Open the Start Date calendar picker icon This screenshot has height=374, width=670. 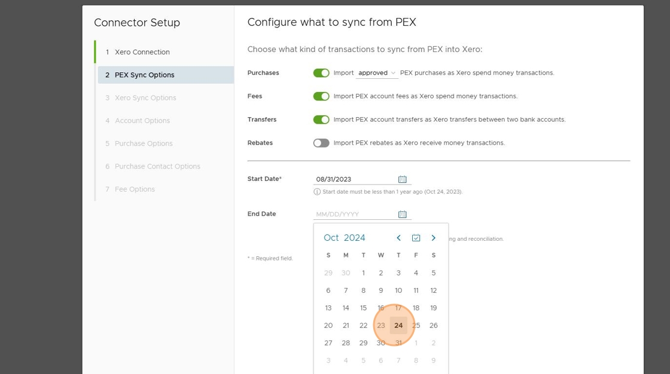(x=403, y=179)
